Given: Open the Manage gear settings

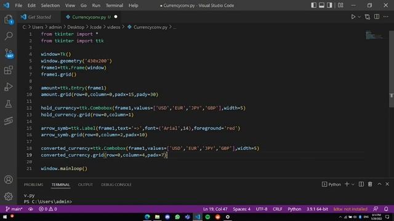Looking at the screenshot, I should pos(9,196).
